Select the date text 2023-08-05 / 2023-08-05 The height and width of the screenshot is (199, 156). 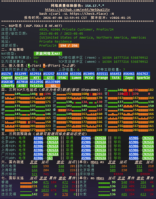61,33
